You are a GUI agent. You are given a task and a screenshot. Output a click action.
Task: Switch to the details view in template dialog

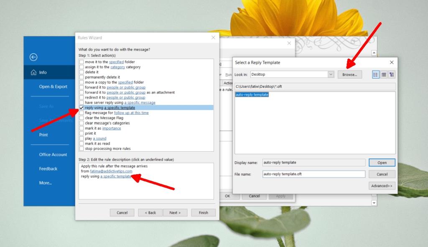384,74
